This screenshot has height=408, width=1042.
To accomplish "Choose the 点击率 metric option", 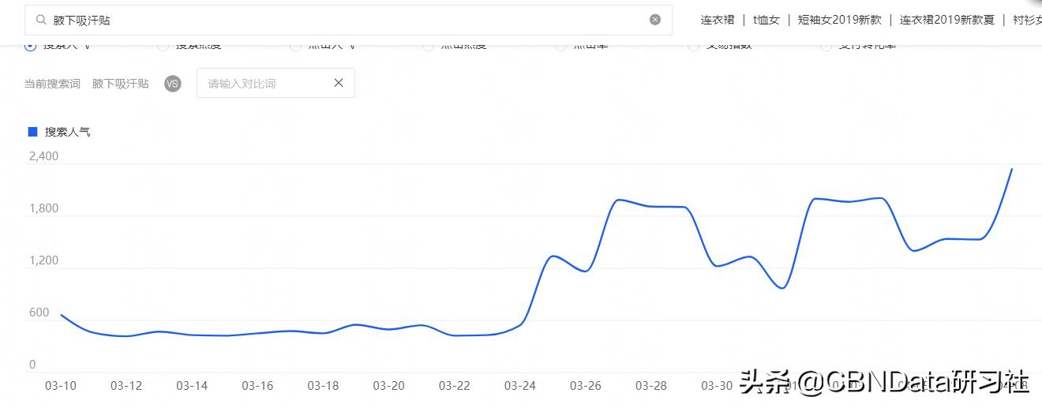I will pyautogui.click(x=561, y=46).
